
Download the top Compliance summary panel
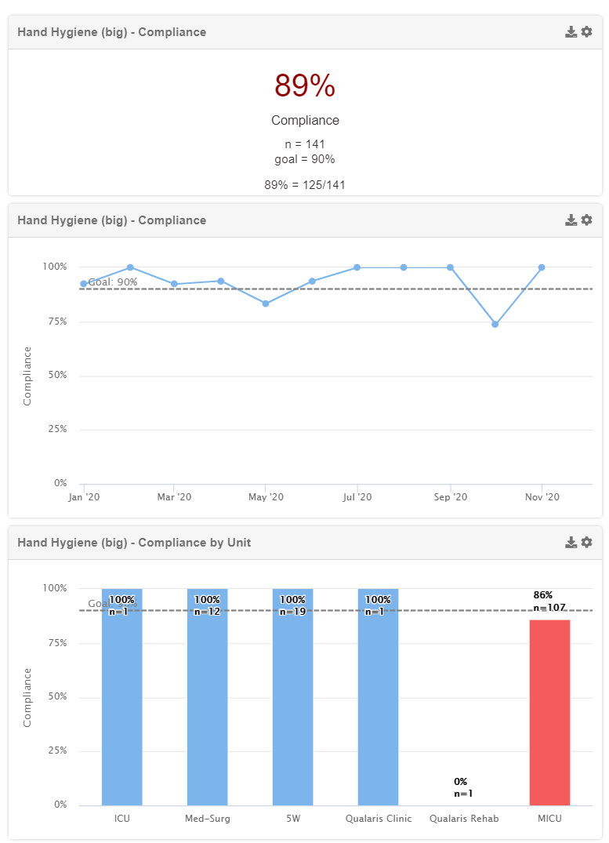click(x=571, y=32)
